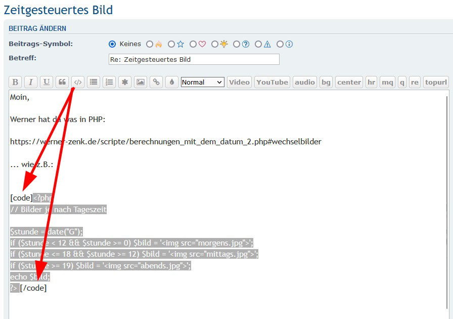
Task: Click the Video BBCode button
Action: point(239,82)
